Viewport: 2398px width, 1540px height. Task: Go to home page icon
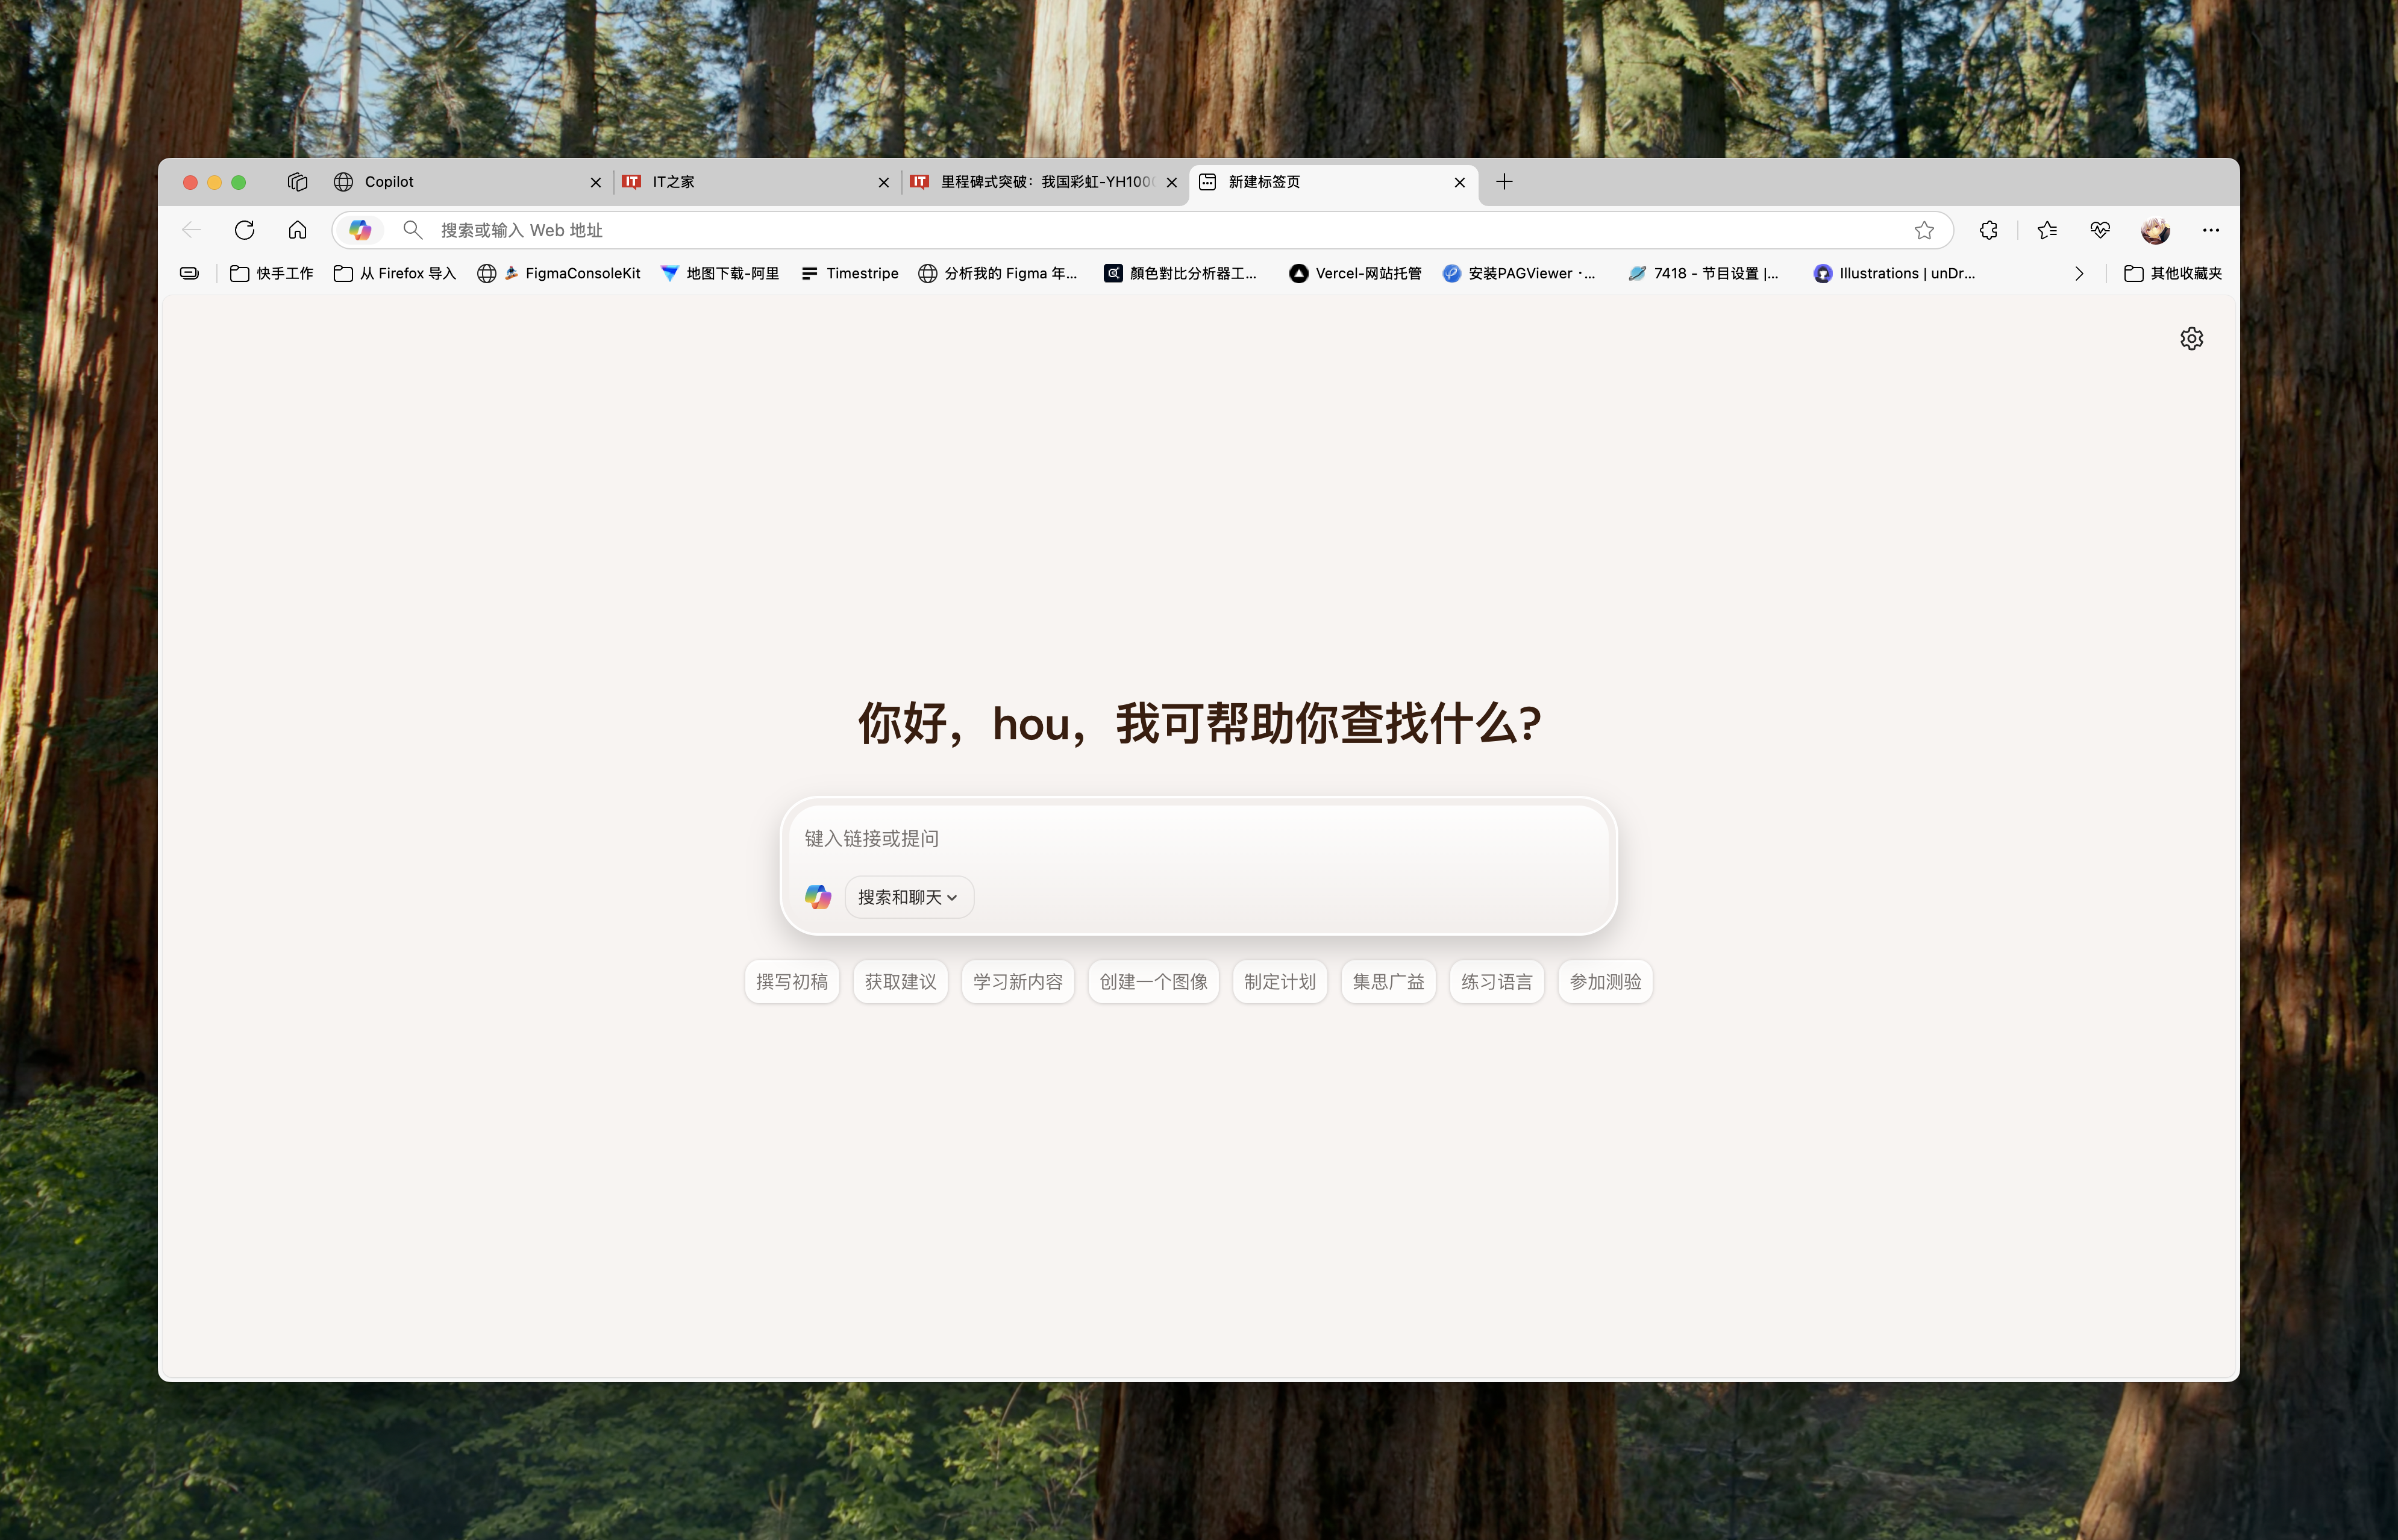pyautogui.click(x=297, y=230)
